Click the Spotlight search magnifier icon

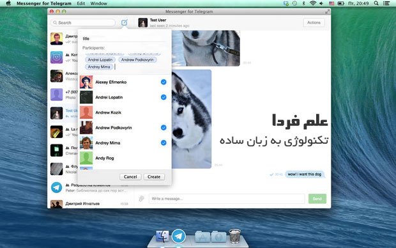[x=376, y=3]
